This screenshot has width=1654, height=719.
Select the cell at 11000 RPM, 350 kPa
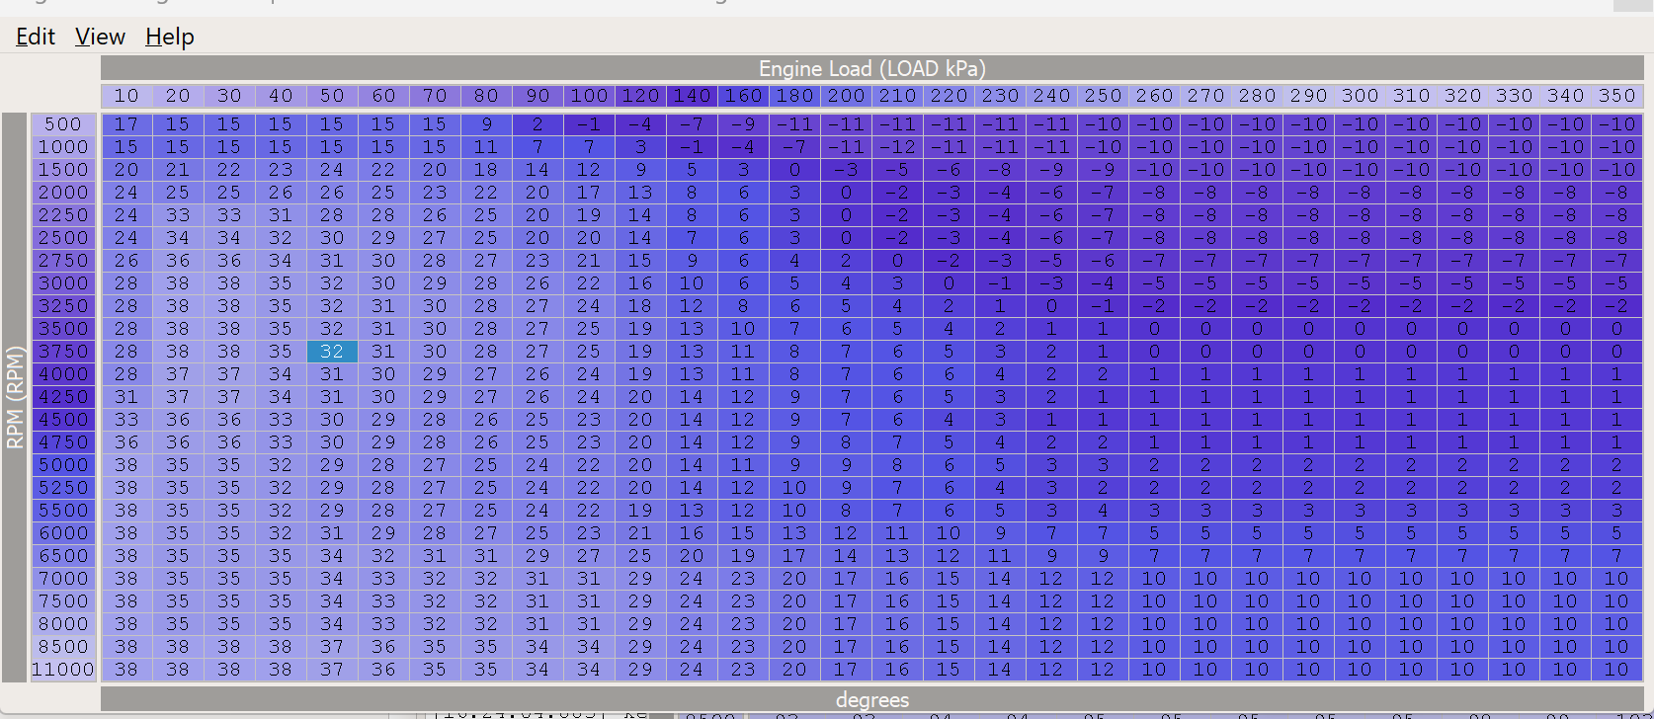pyautogui.click(x=1616, y=670)
